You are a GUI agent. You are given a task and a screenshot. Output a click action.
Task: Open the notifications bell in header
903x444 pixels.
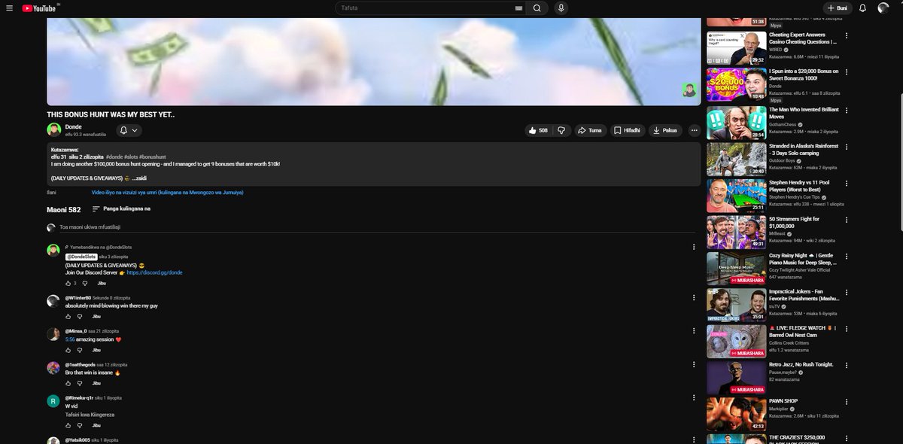point(864,8)
